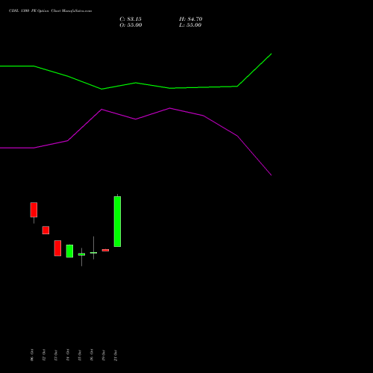Select the small green candle for 15 Oct

coord(81,254)
